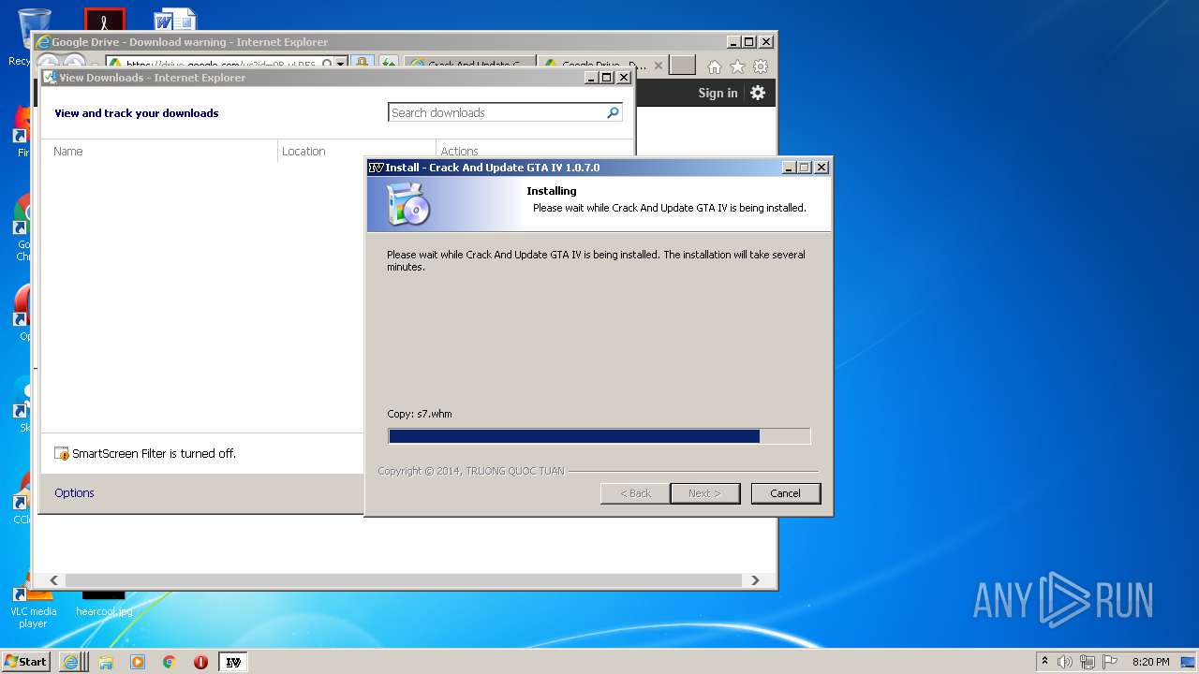Screen dimensions: 1199x674
Task: Click the search magnifier in Search downloads
Action: pyautogui.click(x=614, y=112)
